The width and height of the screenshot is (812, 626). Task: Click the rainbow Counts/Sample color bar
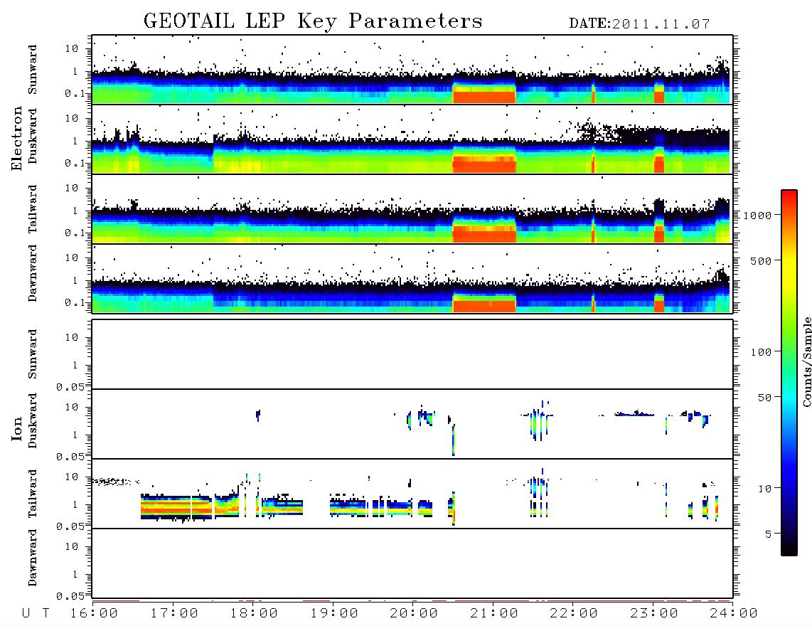coord(789,373)
